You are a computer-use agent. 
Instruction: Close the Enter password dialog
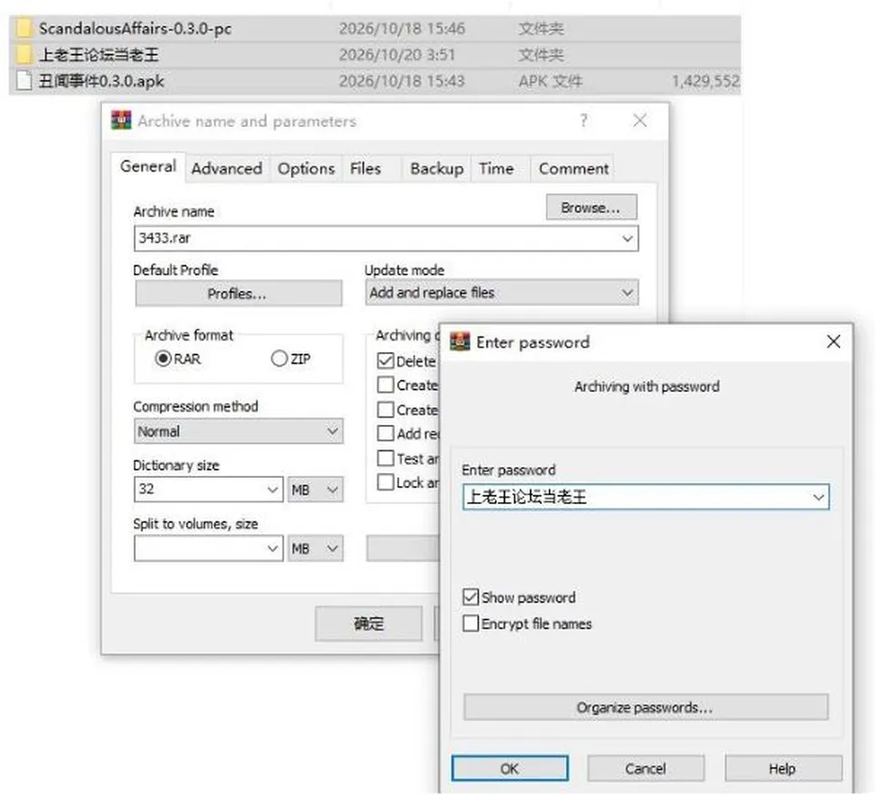pos(834,342)
